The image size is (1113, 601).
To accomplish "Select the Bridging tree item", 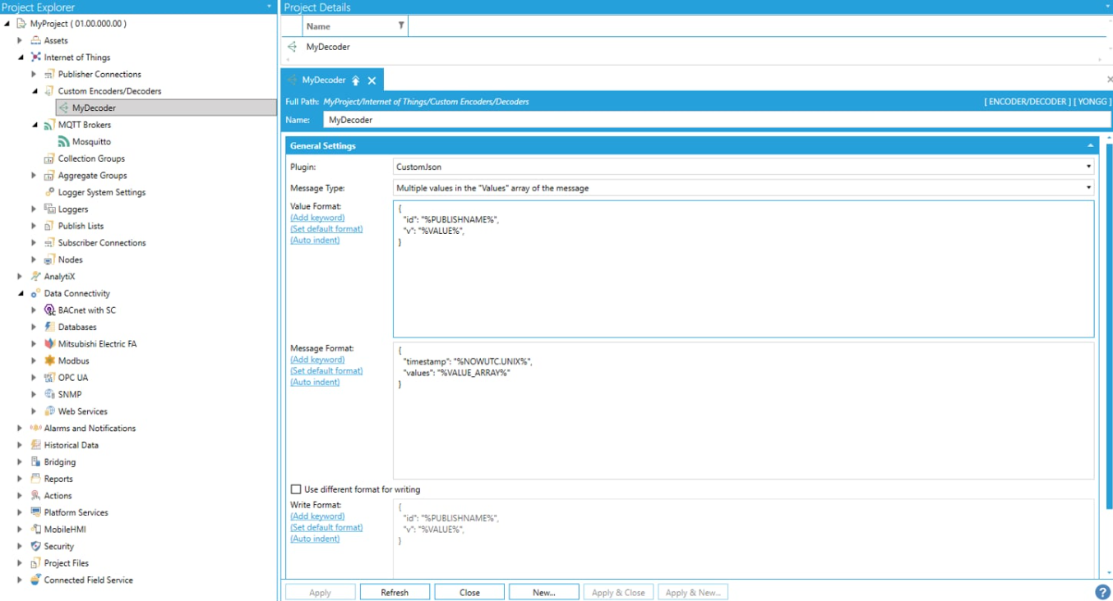I will click(x=60, y=462).
